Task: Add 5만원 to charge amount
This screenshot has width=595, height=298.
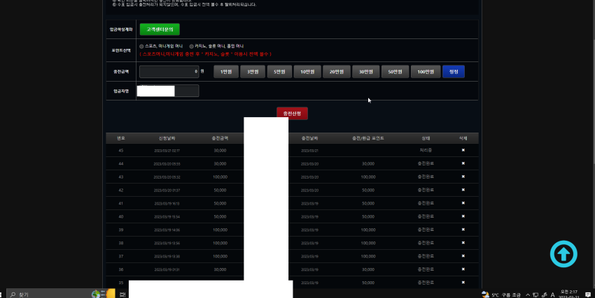Action: click(279, 71)
